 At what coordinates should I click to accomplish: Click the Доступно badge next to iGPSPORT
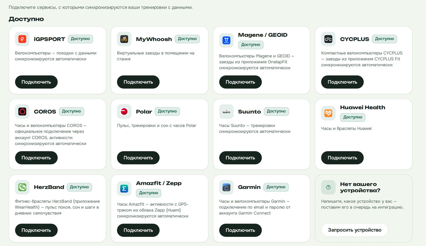(x=80, y=39)
